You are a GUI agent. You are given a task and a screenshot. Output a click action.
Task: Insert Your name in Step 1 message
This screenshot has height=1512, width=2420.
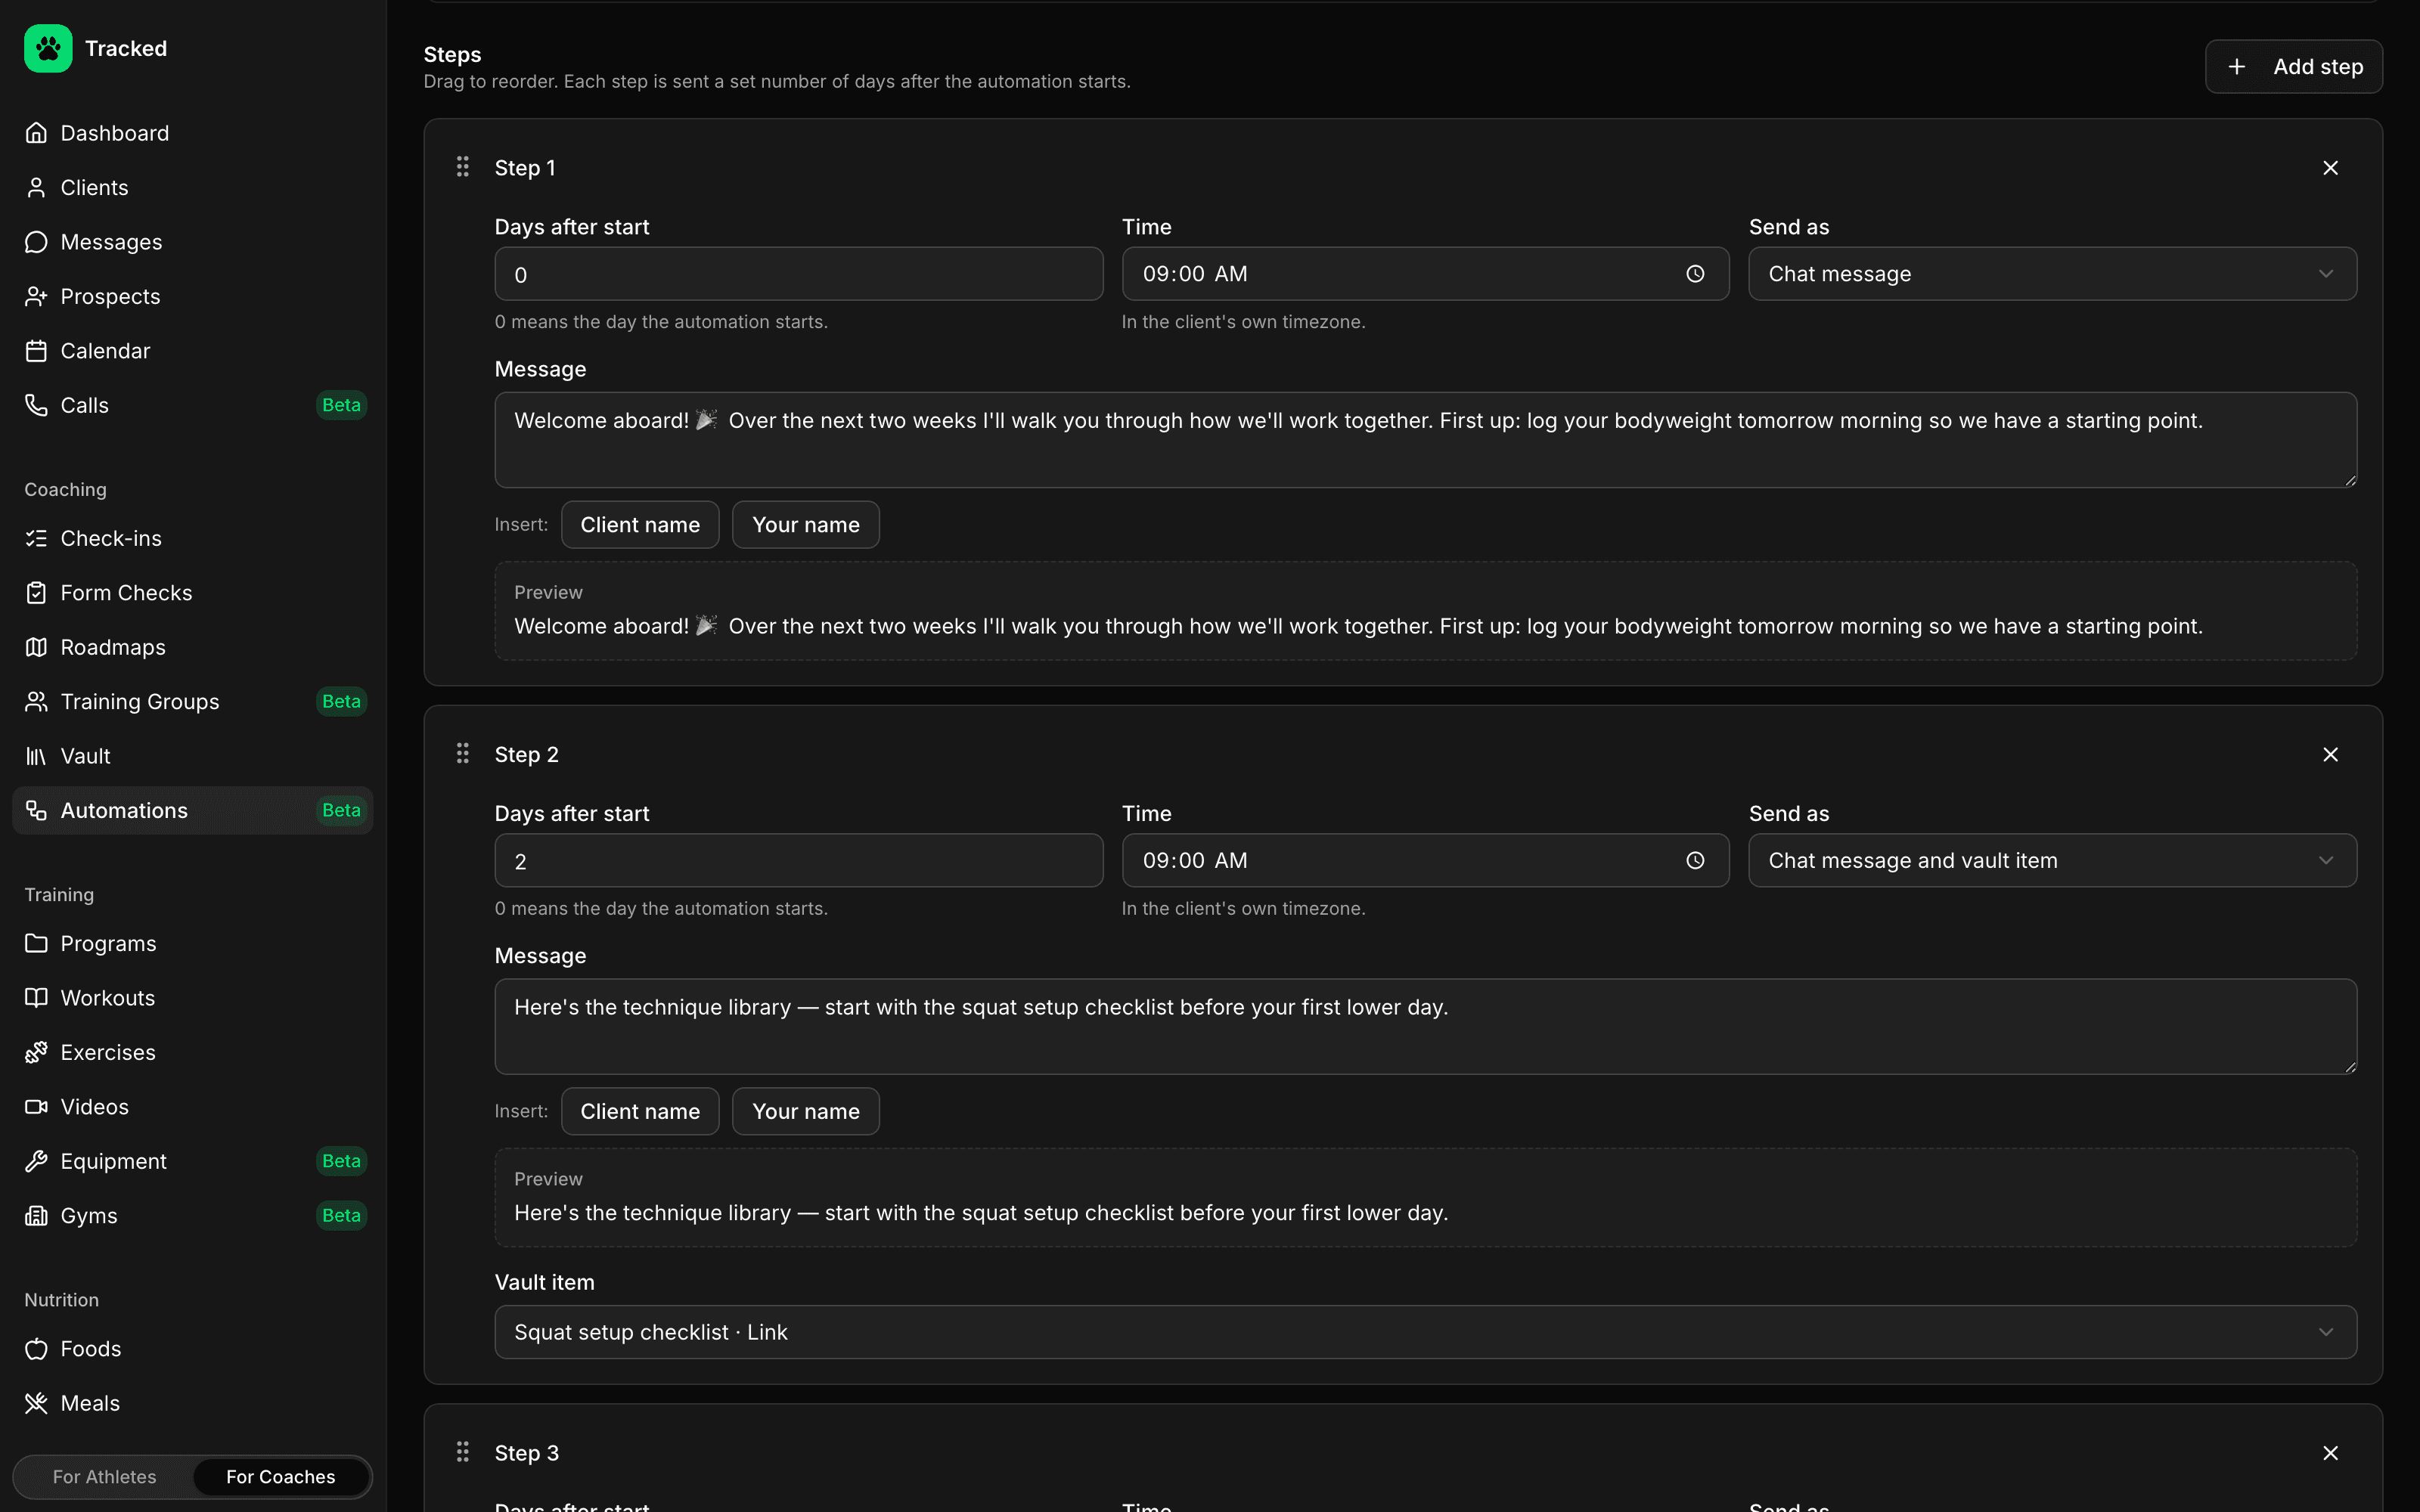(x=806, y=525)
